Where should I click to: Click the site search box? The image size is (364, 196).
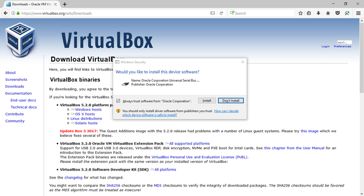click(345, 43)
